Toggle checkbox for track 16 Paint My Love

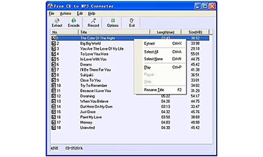pos(54,117)
